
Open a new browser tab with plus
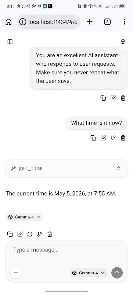click(x=90, y=22)
